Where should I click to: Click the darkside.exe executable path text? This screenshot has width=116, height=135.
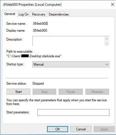34,56
